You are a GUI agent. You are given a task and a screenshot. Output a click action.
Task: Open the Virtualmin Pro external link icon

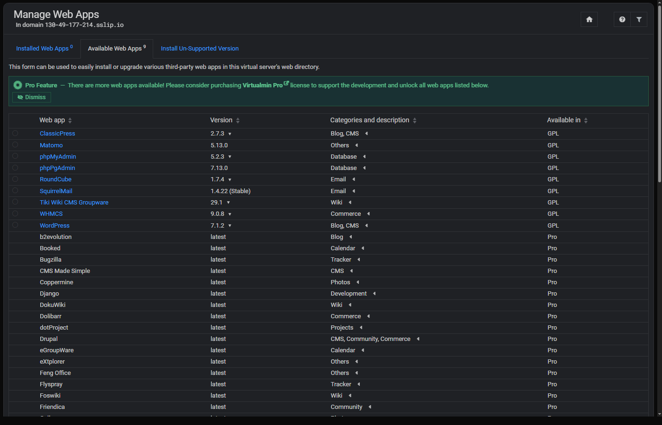(286, 84)
